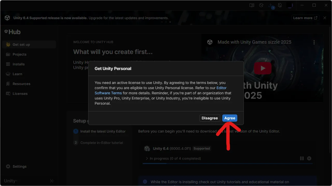
Task: Expand the In progress download details
Action: [x=147, y=158]
